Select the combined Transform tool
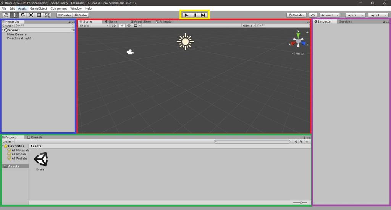The image size is (391, 210). pyautogui.click(x=47, y=15)
